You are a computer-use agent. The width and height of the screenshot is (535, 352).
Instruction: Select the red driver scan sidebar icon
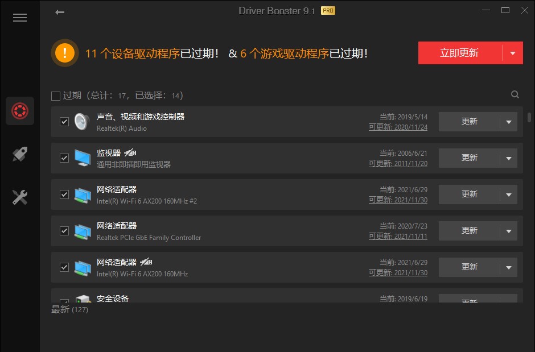[20, 111]
